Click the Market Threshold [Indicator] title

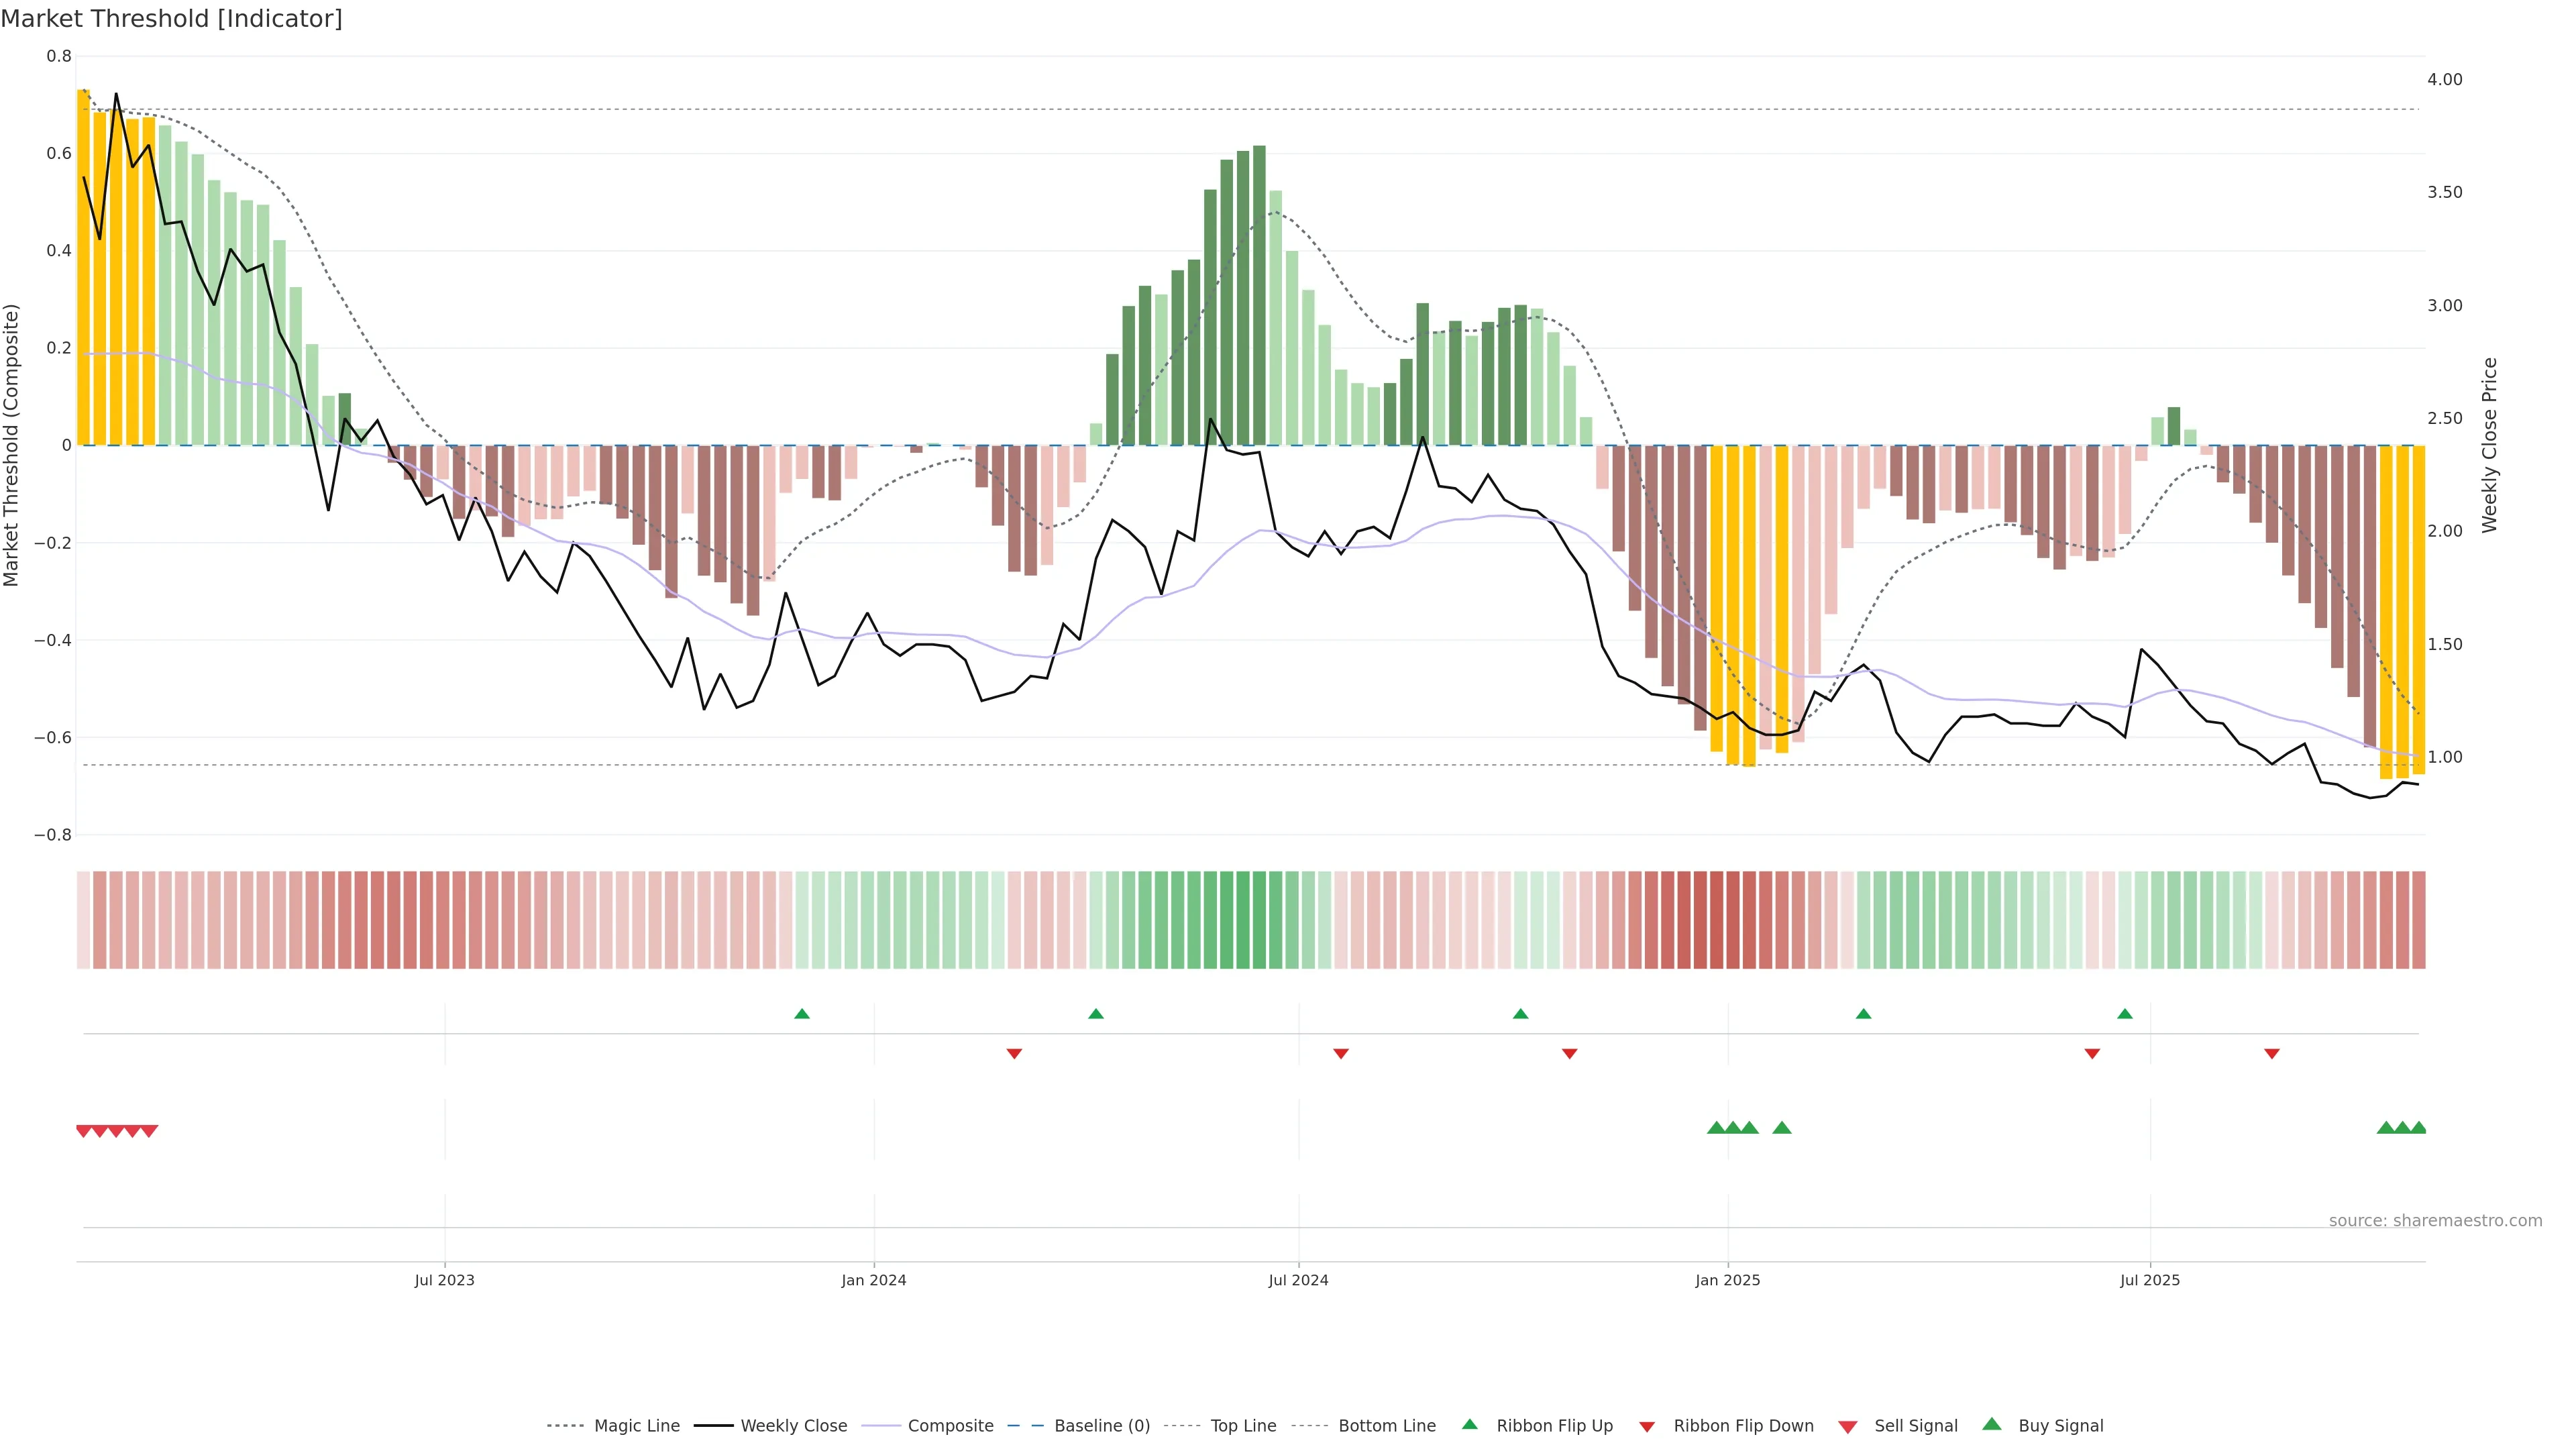(x=171, y=19)
